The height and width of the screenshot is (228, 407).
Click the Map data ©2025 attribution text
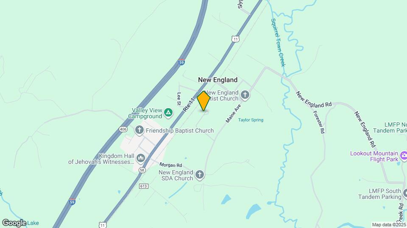pyautogui.click(x=389, y=225)
